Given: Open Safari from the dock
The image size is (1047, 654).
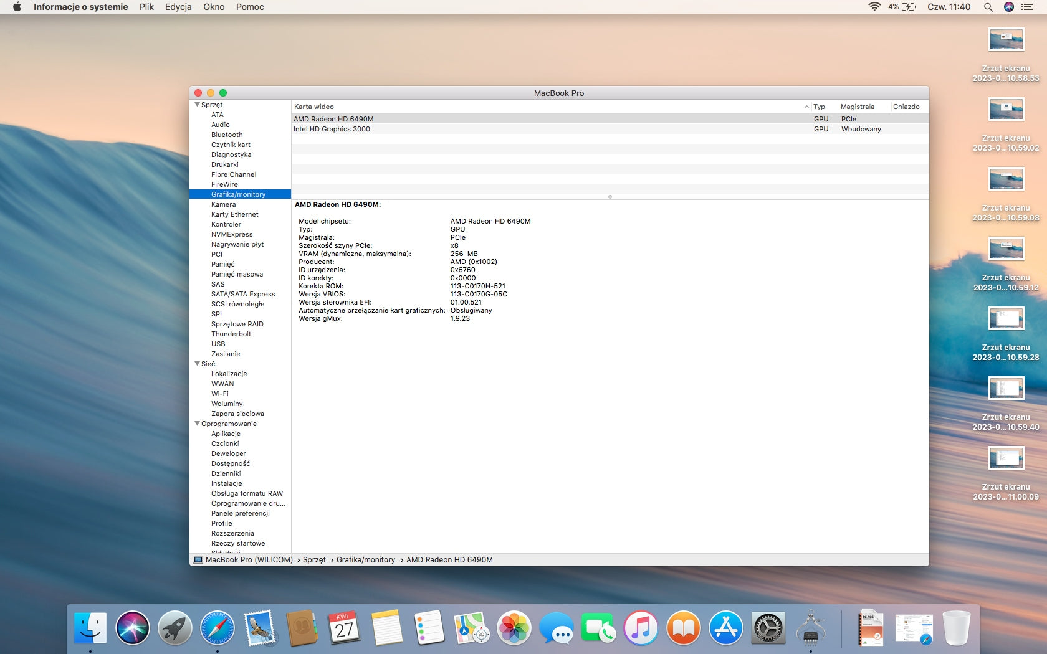Looking at the screenshot, I should [x=218, y=628].
